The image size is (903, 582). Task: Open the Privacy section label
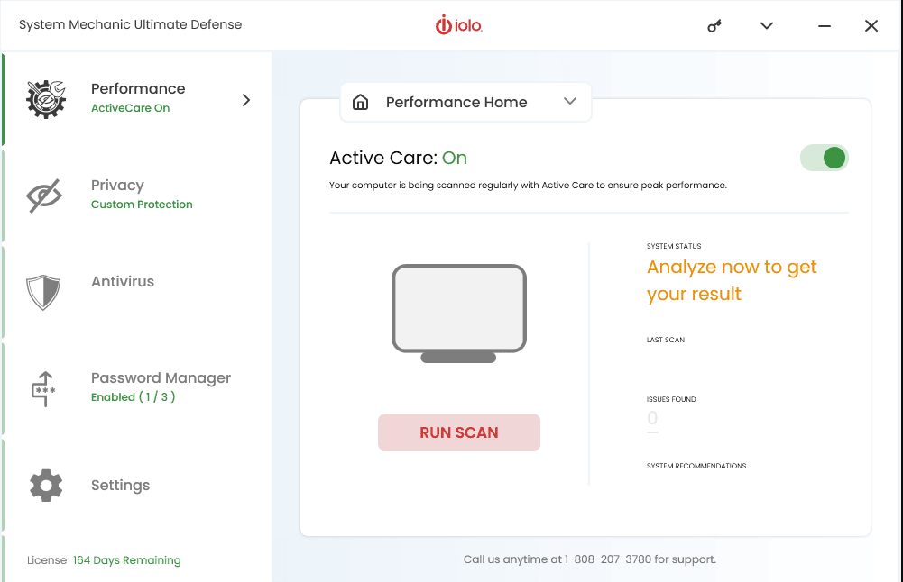[x=117, y=186]
